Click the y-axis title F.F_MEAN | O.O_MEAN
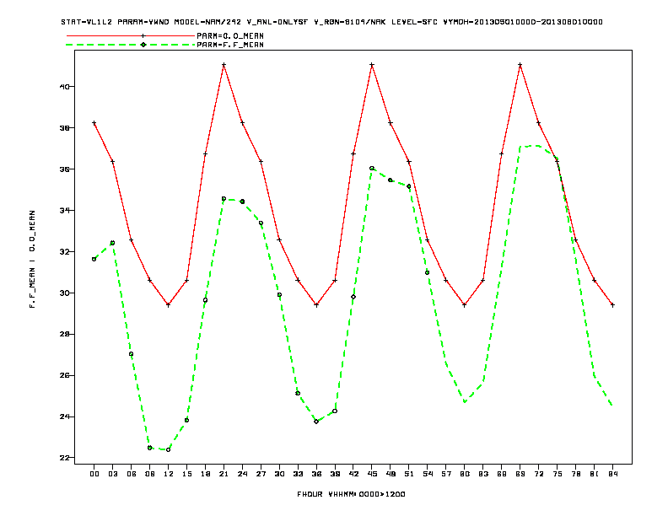Viewport: 668px width, 516px height. (32, 259)
